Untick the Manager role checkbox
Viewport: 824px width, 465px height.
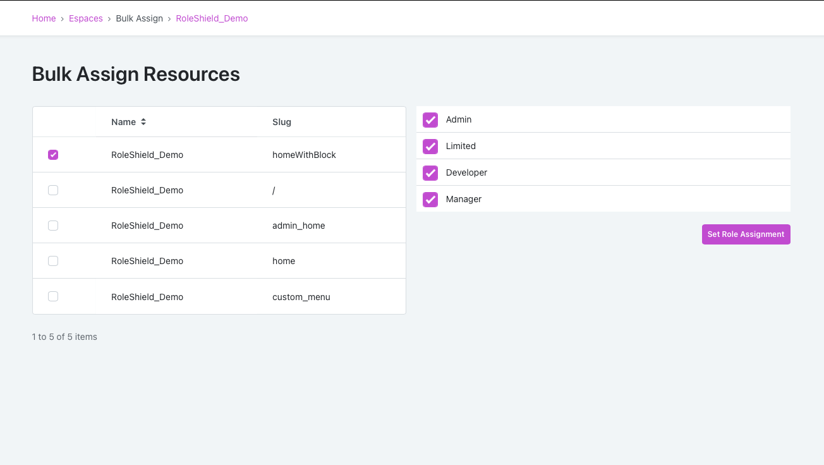430,199
